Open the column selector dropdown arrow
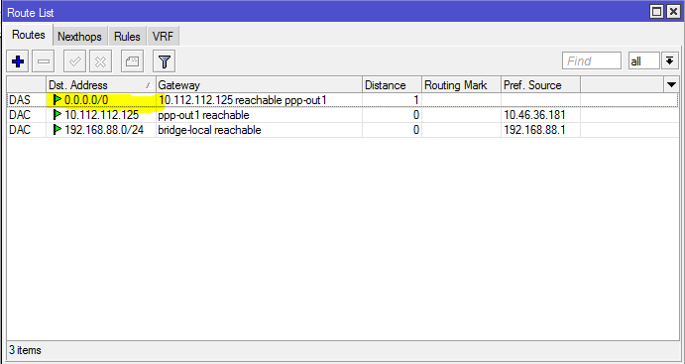 (x=672, y=84)
